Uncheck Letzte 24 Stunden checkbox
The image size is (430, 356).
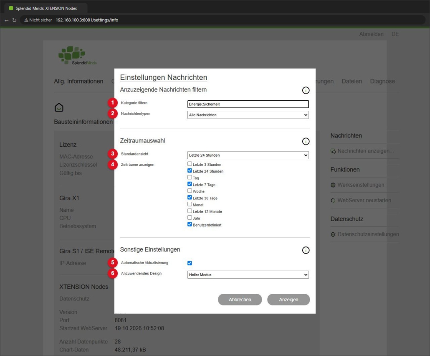190,170
